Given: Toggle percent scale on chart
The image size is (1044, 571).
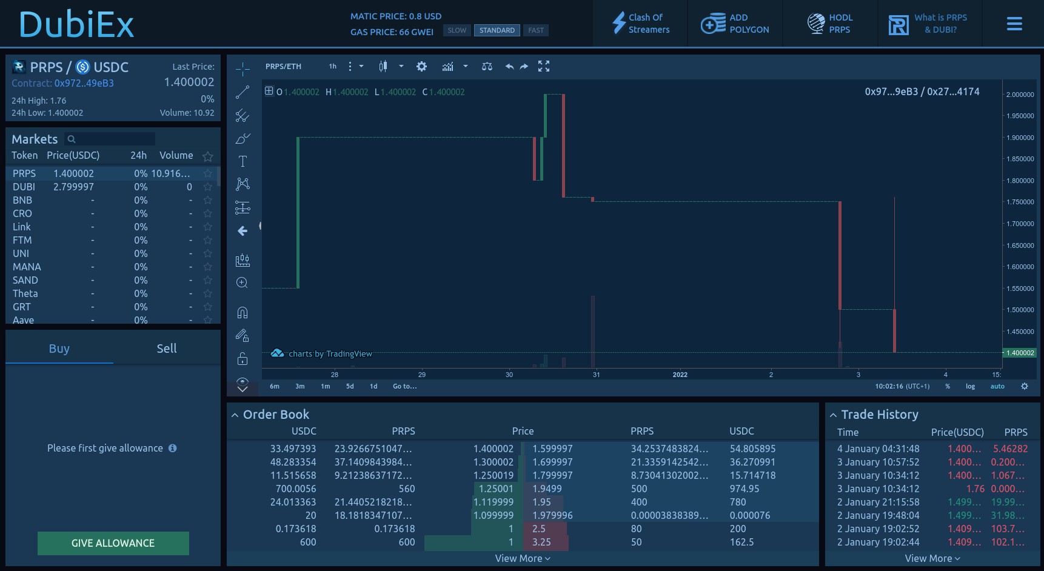Looking at the screenshot, I should [948, 386].
